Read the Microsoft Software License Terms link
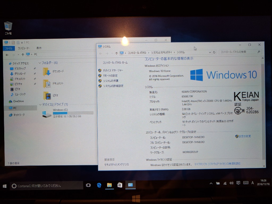272x204 pixels. click(217, 164)
